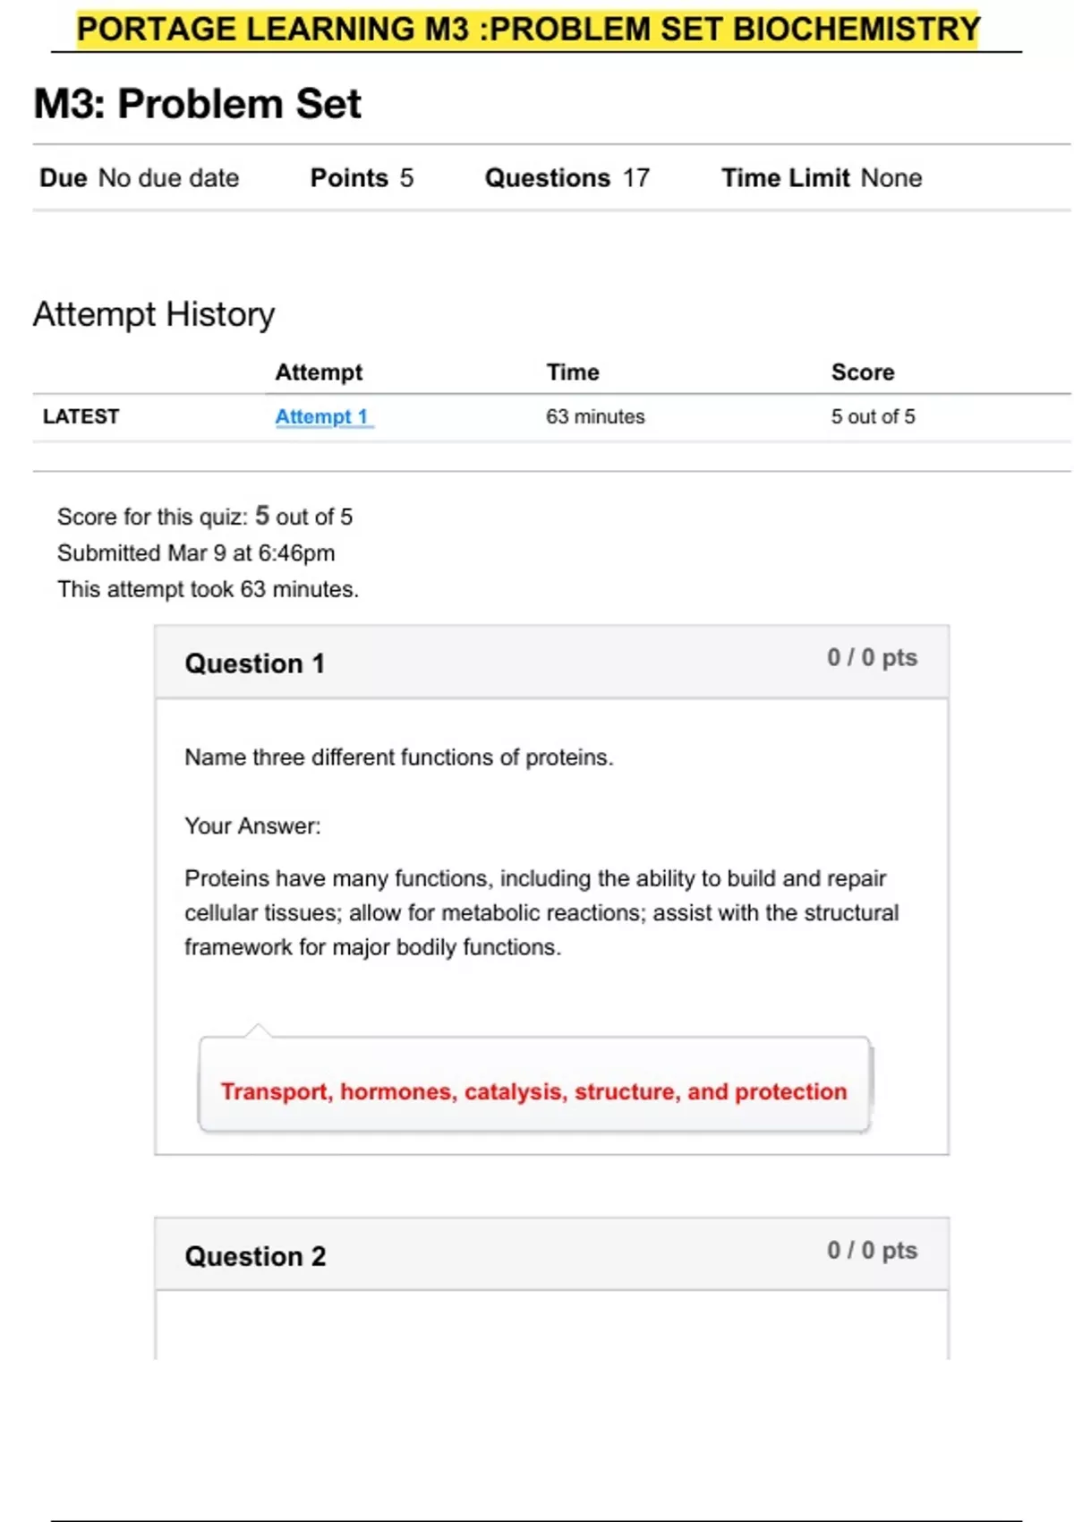
Task: Click the LATEST row label
Action: point(81,416)
